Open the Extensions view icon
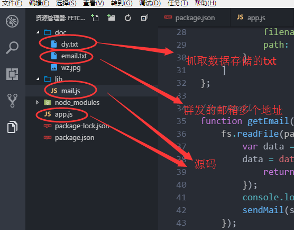The width and height of the screenshot is (294, 230). 12,74
